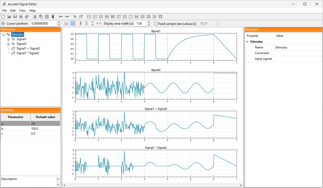Enable the Fixed sample rate checkbox

click(x=156, y=24)
